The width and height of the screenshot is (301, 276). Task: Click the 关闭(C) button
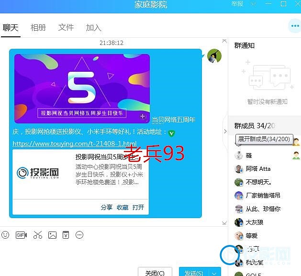(155, 273)
